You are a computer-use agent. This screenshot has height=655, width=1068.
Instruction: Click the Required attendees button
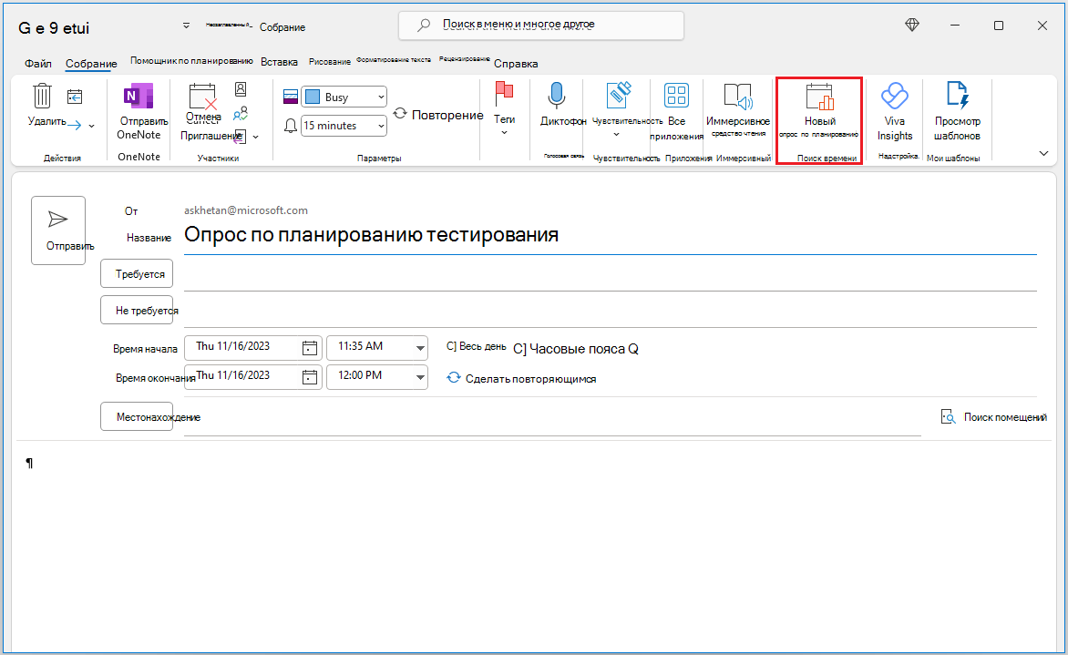136,273
